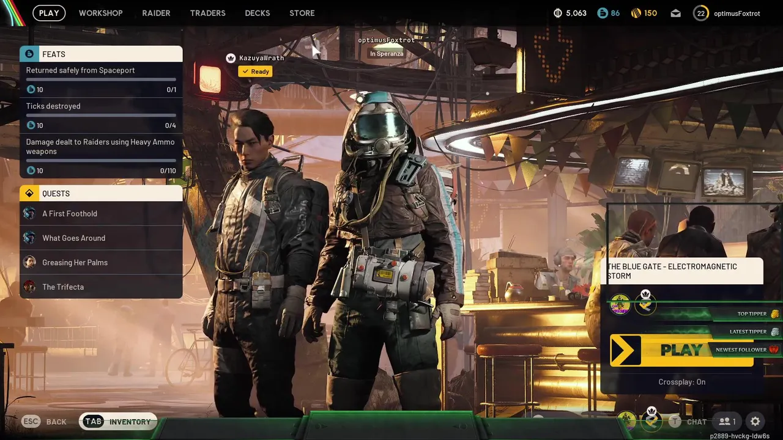Screen dimensions: 783x440
Task: Click the Newest Follower heart icon
Action: tap(774, 350)
